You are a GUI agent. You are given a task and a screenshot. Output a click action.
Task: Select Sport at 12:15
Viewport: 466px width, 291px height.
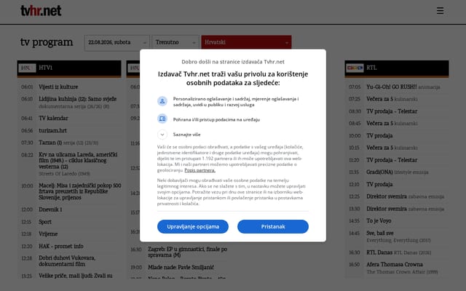(45, 222)
